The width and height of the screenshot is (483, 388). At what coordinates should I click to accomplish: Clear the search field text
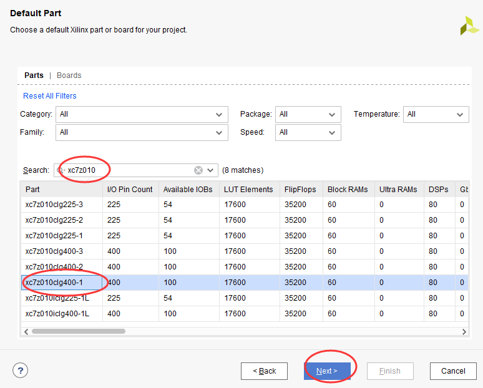pos(198,170)
